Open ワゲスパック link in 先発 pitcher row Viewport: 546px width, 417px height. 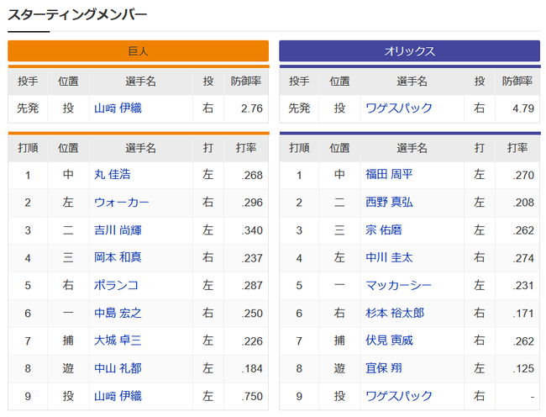(x=399, y=108)
